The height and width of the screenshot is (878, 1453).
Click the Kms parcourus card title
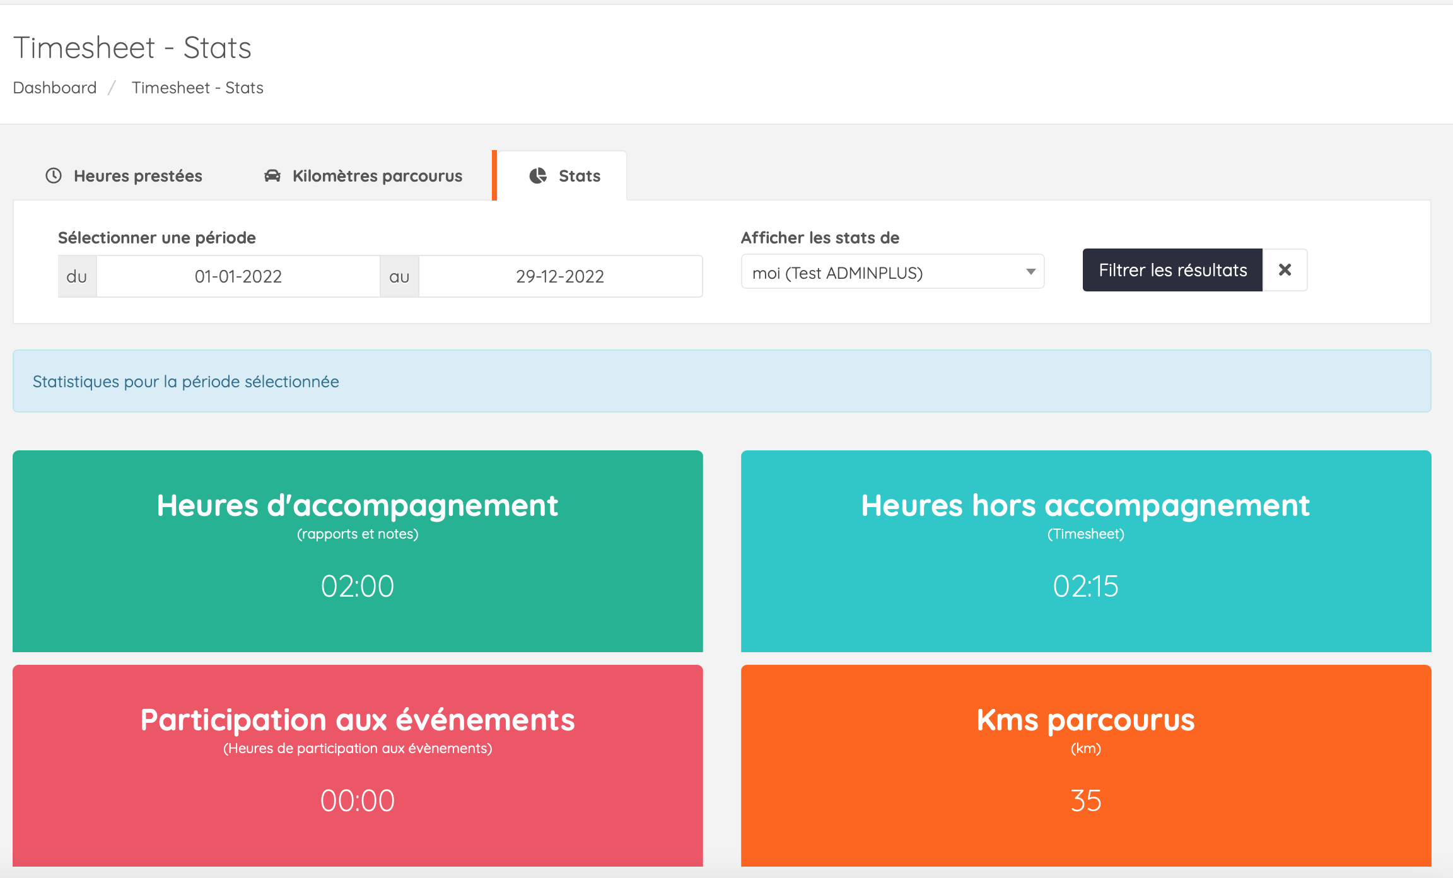pyautogui.click(x=1085, y=720)
